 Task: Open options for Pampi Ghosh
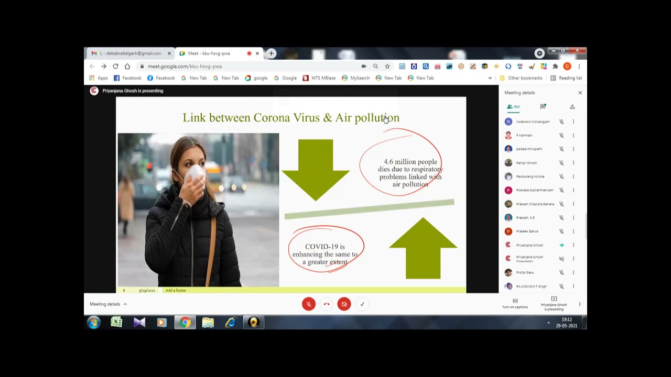573,163
